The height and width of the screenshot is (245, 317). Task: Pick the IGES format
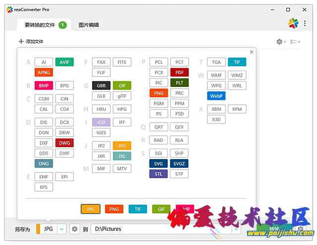coord(101,133)
